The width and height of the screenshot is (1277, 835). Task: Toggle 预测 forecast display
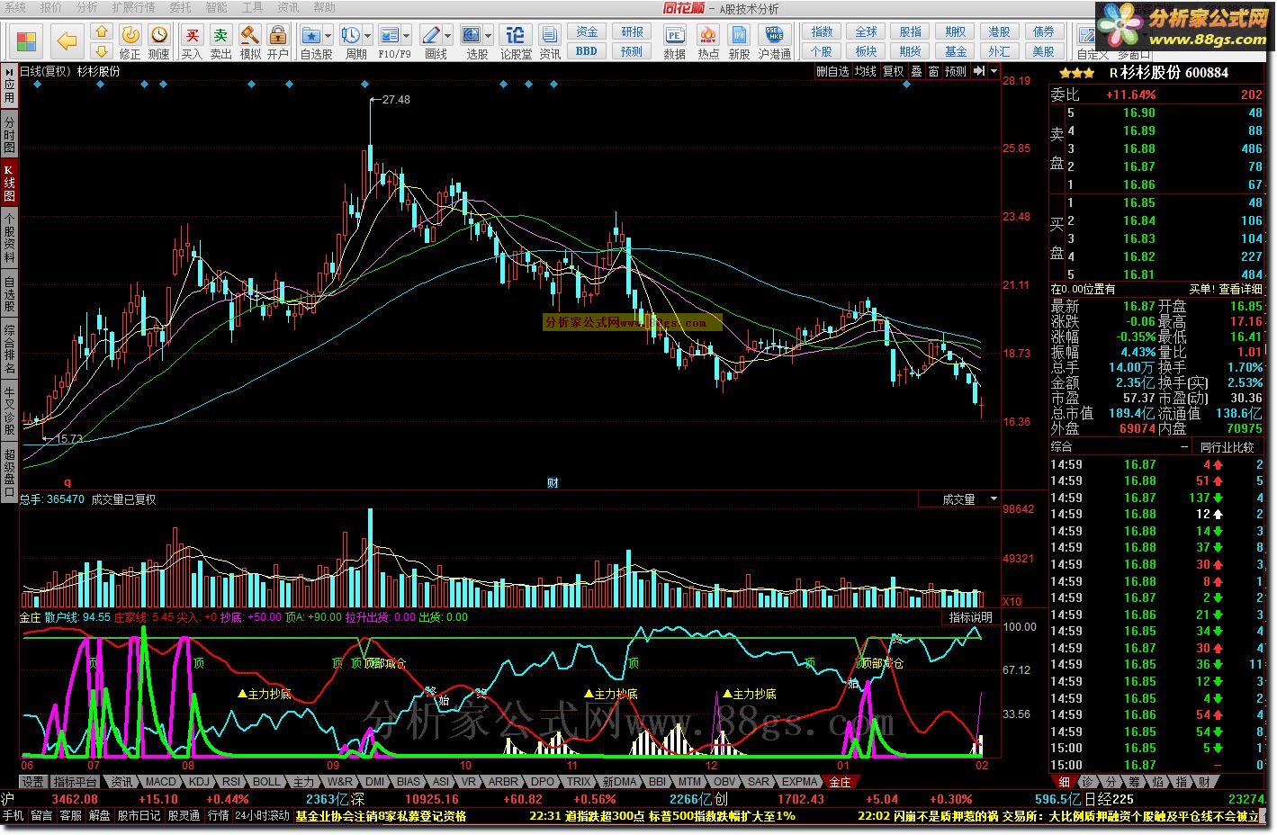(x=956, y=71)
